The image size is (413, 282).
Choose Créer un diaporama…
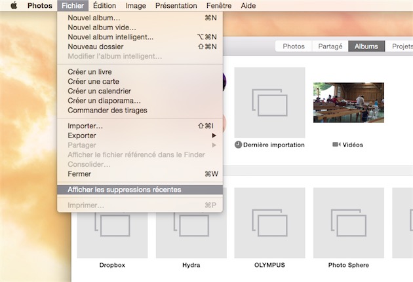pyautogui.click(x=140, y=101)
